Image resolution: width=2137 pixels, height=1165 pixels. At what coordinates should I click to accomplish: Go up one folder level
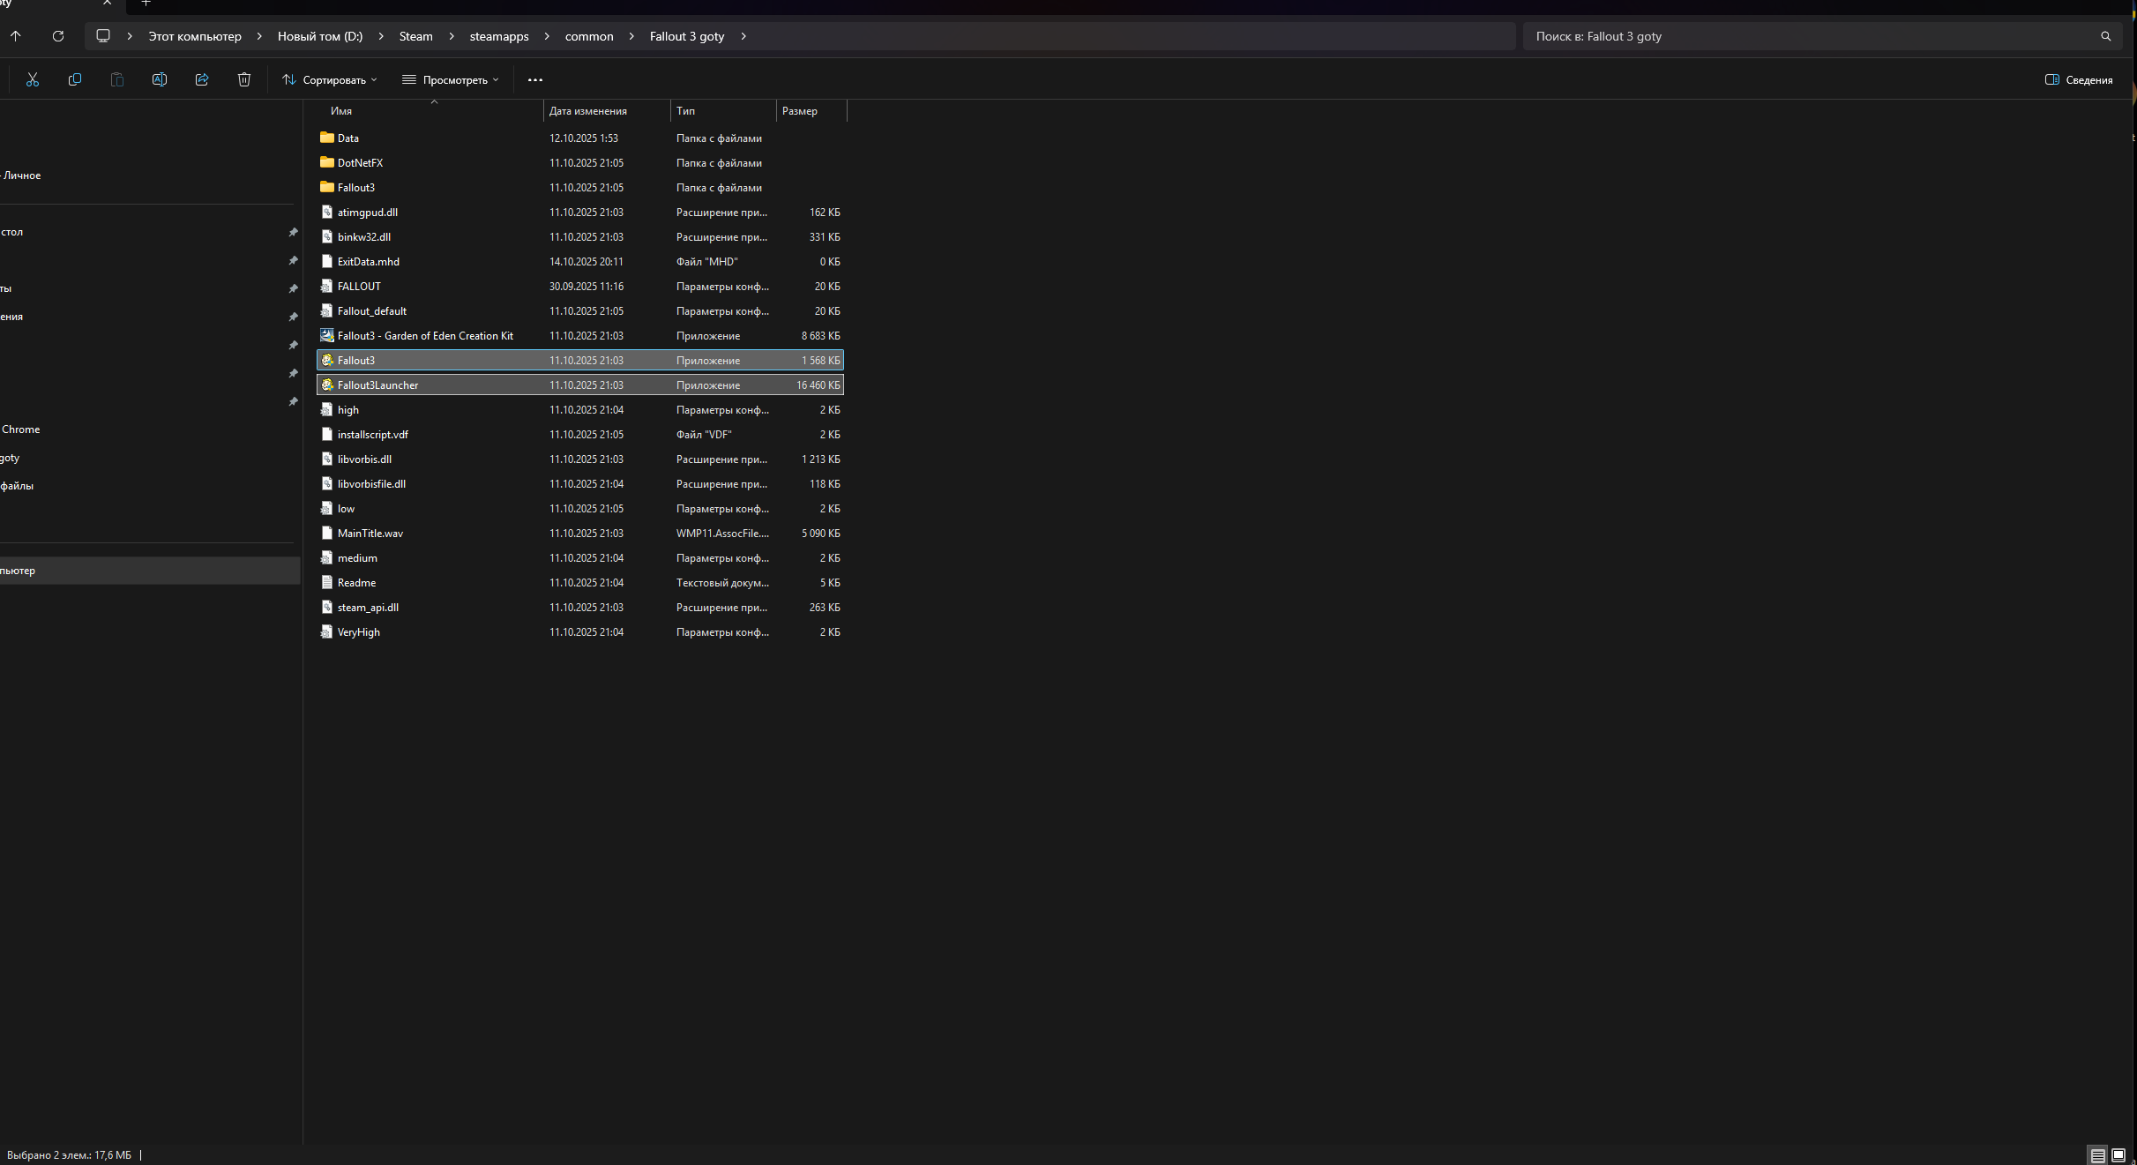click(16, 36)
